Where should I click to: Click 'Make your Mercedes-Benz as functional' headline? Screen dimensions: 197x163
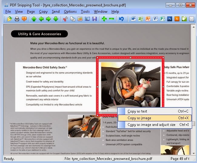click(x=67, y=43)
